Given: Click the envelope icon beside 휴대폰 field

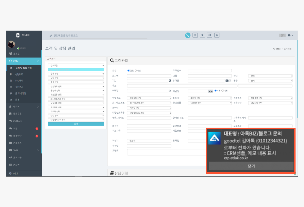Looking at the screenshot, I should 230,81.
